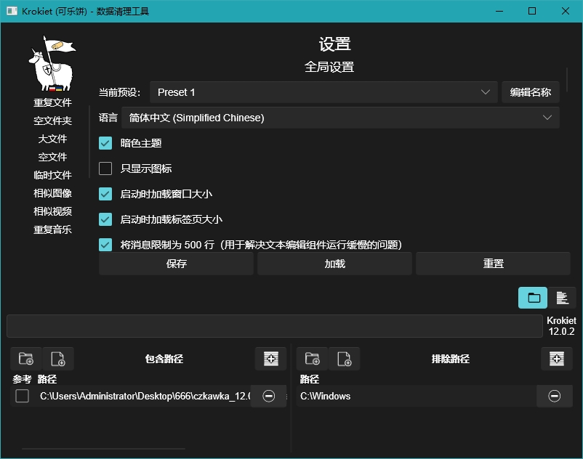Click 排除路径 heading
This screenshot has width=583, height=459.
pos(450,359)
